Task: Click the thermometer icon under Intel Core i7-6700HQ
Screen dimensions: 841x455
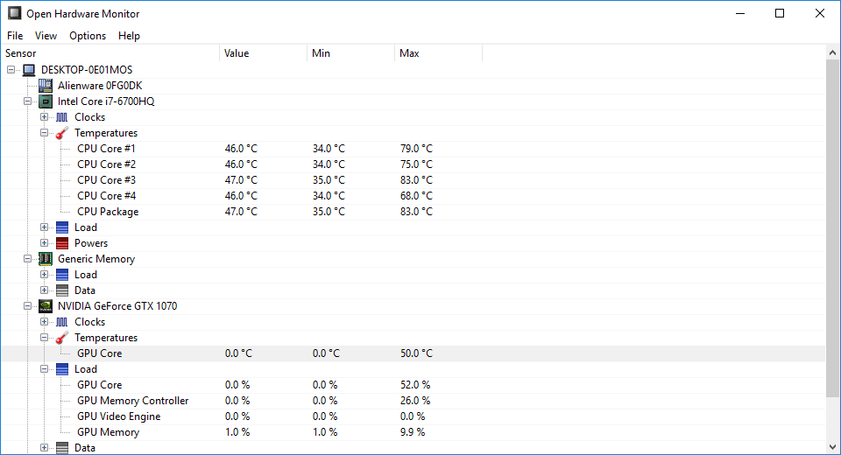Action: click(62, 133)
